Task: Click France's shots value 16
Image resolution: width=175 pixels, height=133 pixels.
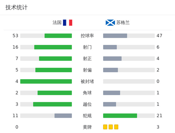Action: click(x=15, y=47)
